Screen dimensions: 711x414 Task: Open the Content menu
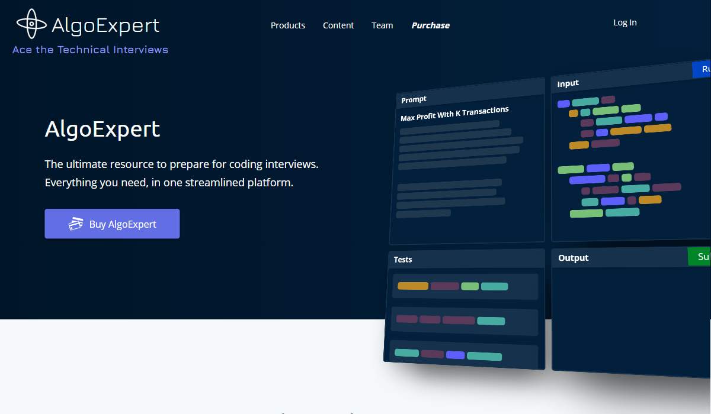tap(338, 25)
